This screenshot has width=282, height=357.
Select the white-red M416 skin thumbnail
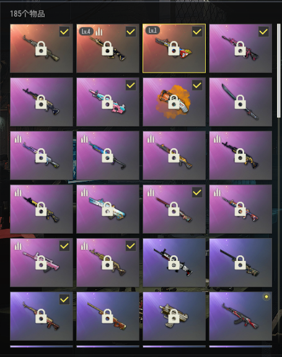(174, 263)
